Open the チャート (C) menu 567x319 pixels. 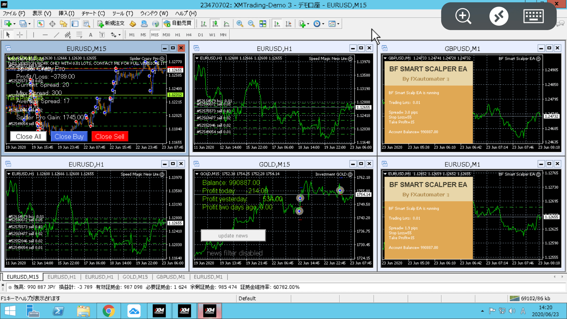[93, 13]
